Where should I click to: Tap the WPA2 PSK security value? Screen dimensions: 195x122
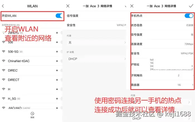click(187, 53)
